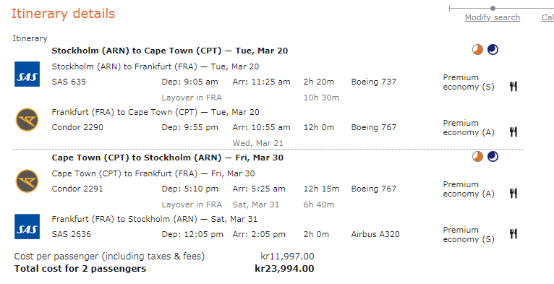Click the meal icon for SAS 635
The height and width of the screenshot is (284, 554).
[x=513, y=86]
